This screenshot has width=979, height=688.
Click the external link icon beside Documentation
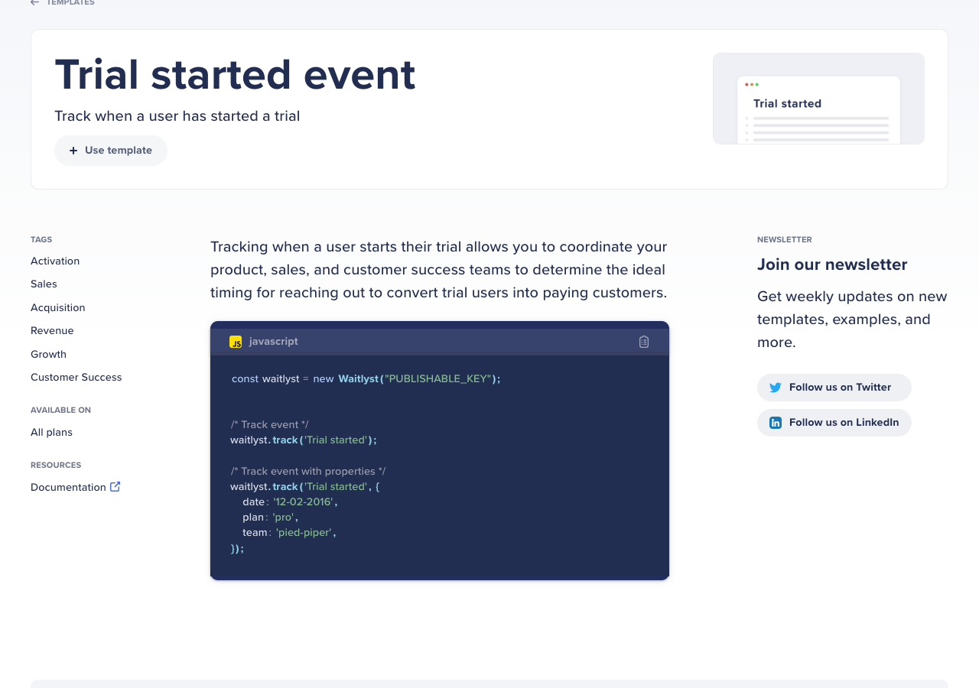(115, 486)
